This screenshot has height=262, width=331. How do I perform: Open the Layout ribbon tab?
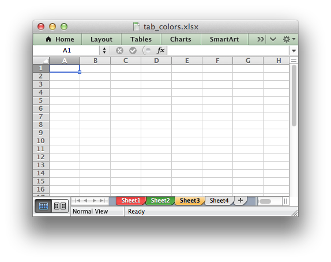click(x=101, y=39)
